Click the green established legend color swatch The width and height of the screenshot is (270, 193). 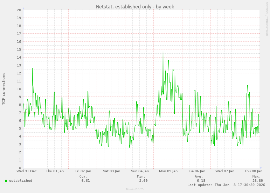click(x=6, y=181)
